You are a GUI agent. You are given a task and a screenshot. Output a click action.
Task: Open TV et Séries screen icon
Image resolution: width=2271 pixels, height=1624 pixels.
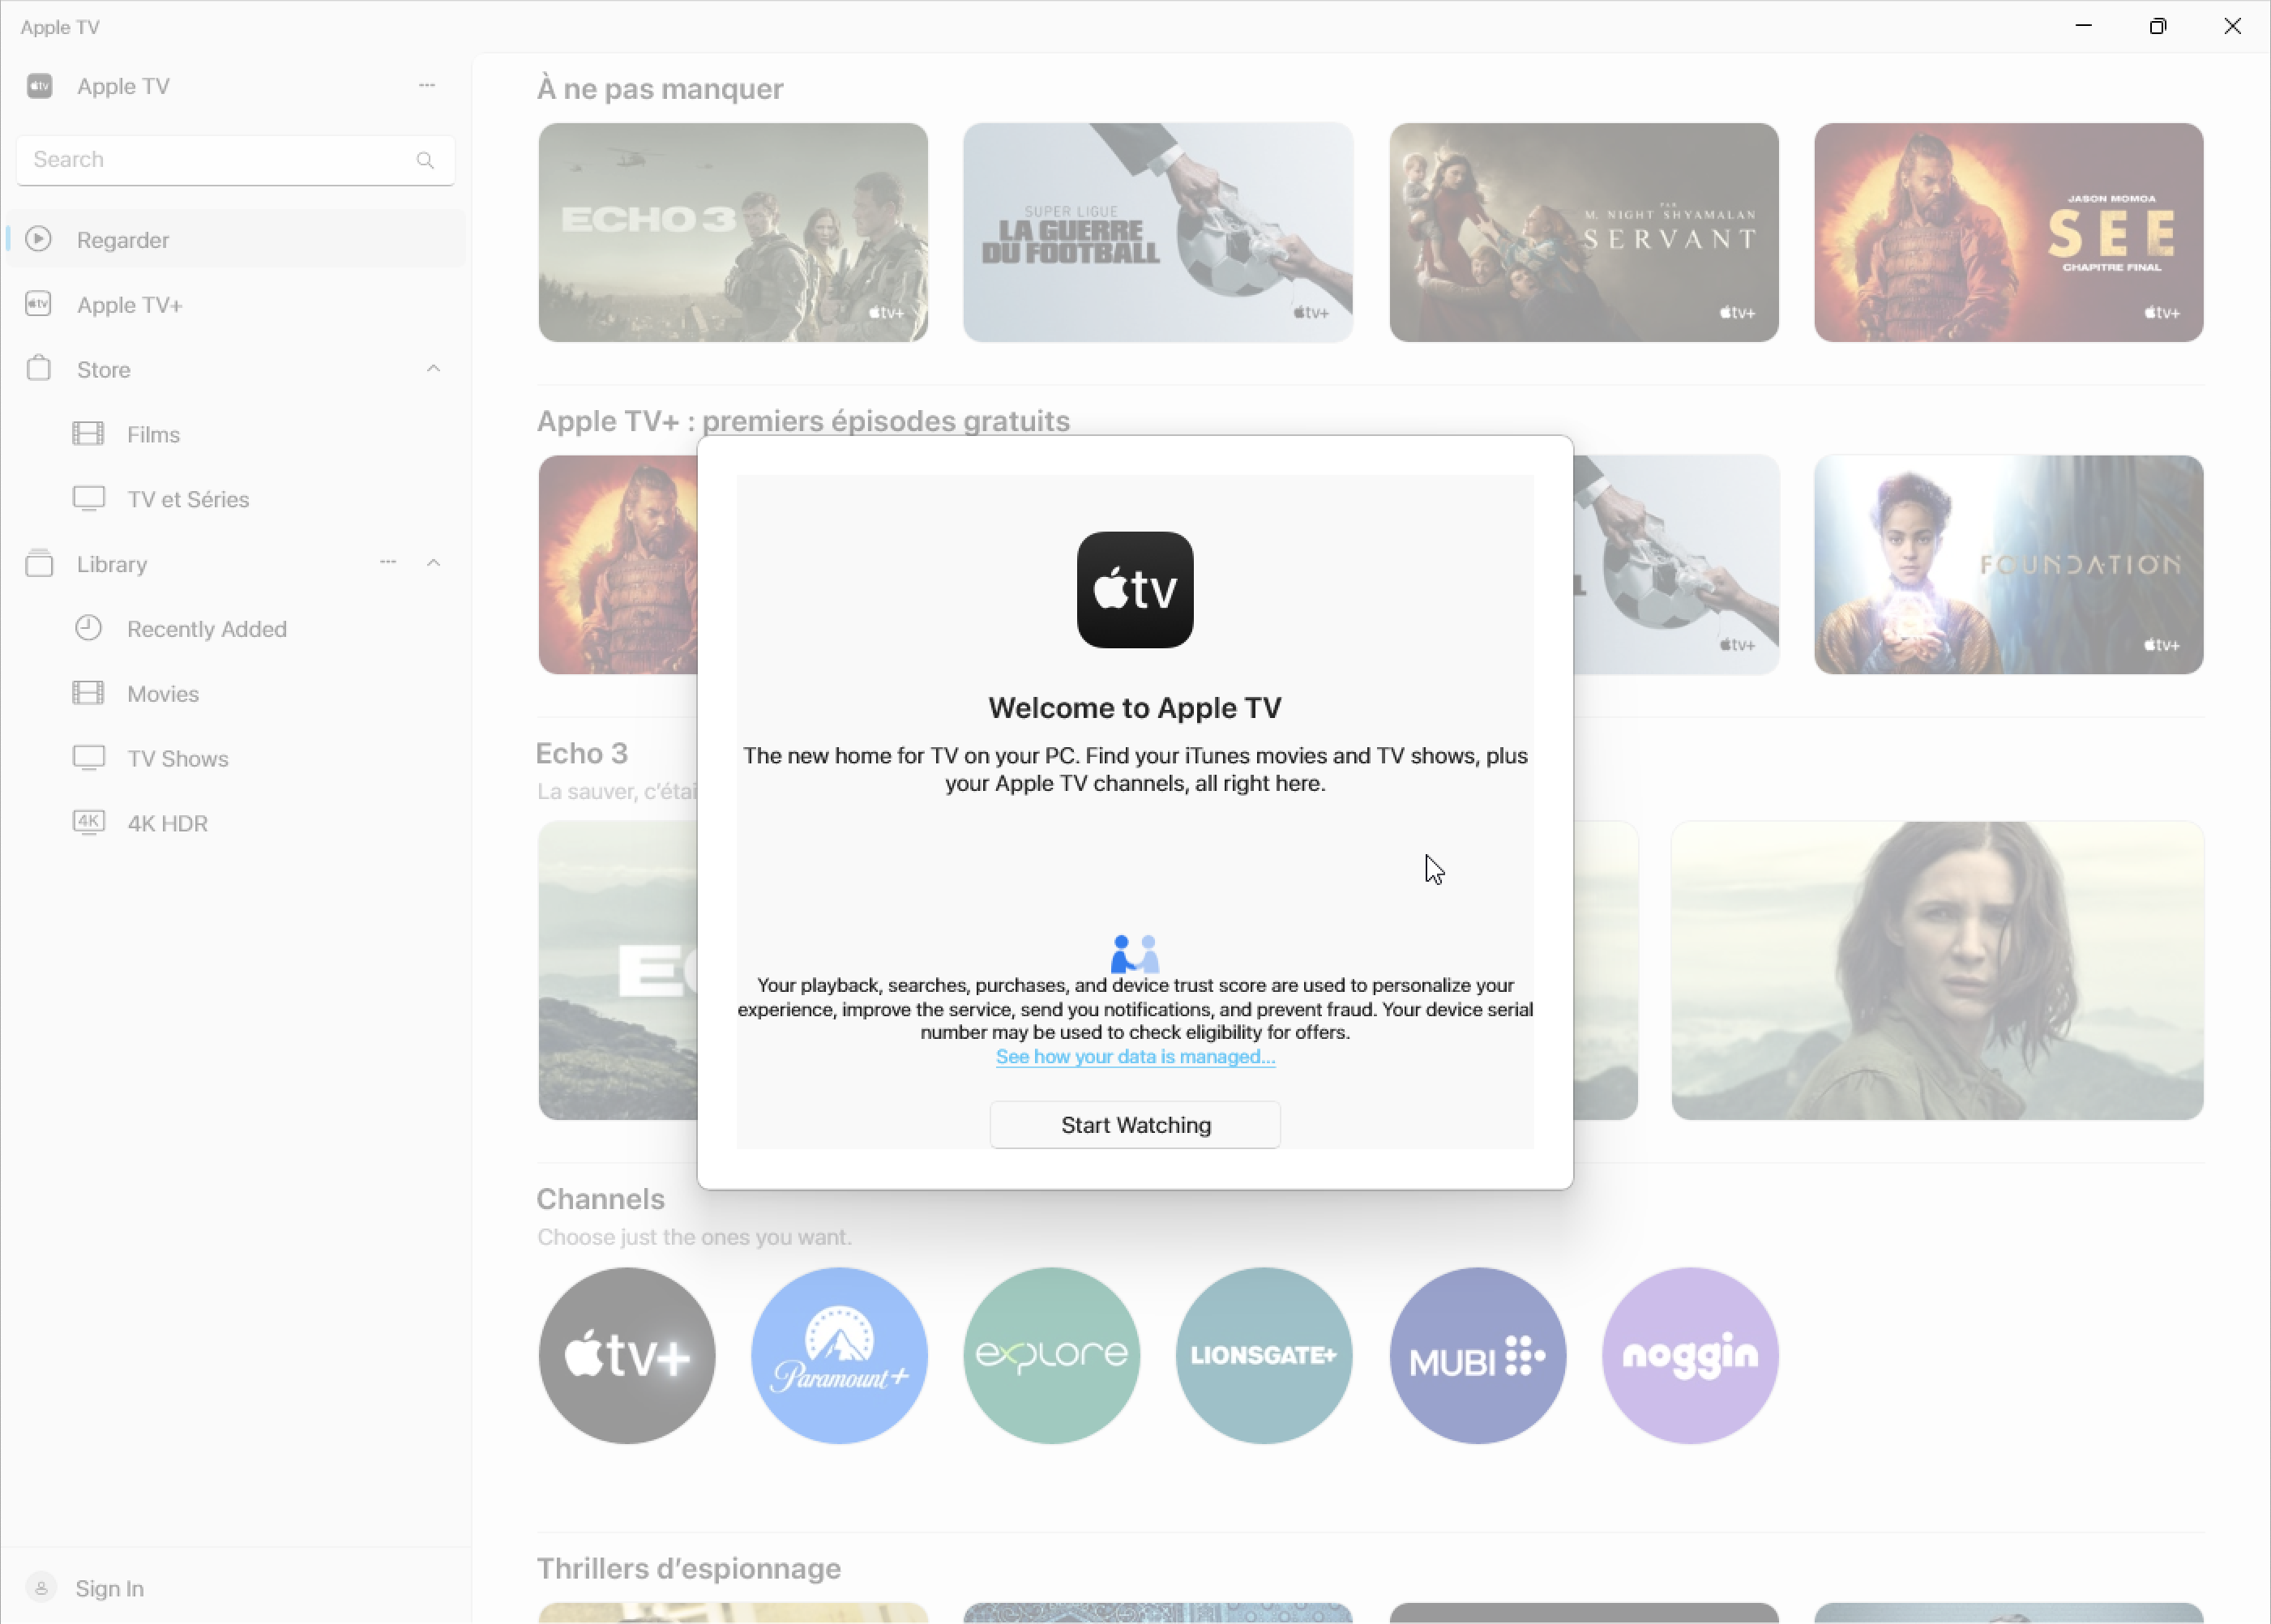[89, 499]
